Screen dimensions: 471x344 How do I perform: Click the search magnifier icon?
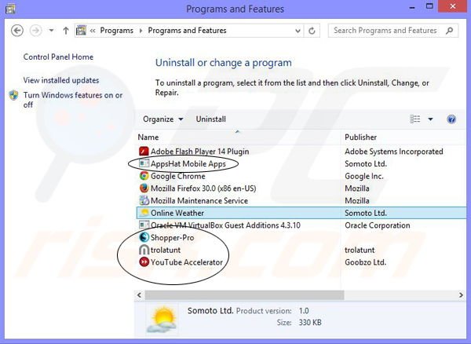tap(449, 31)
